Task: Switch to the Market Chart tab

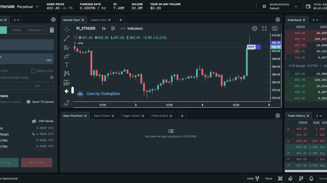Action: click(x=71, y=20)
